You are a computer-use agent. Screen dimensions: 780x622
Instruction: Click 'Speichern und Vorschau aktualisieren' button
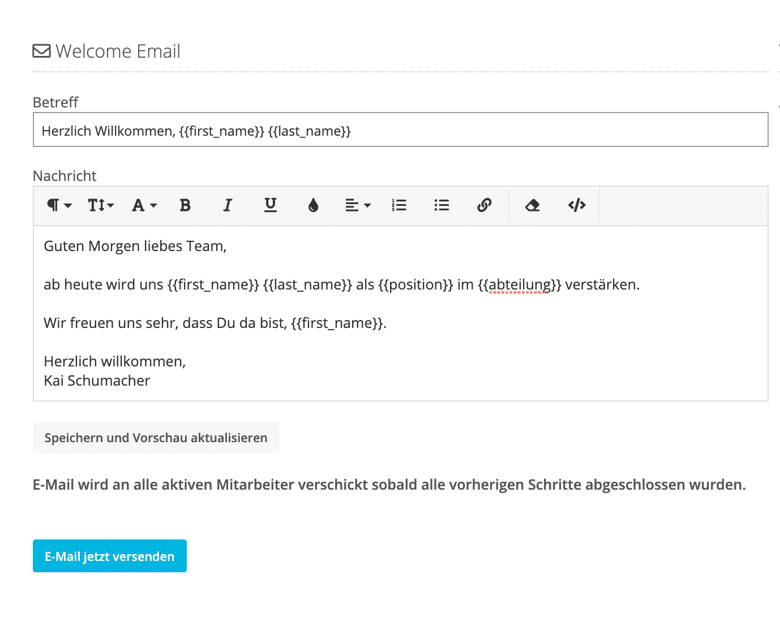(x=156, y=438)
